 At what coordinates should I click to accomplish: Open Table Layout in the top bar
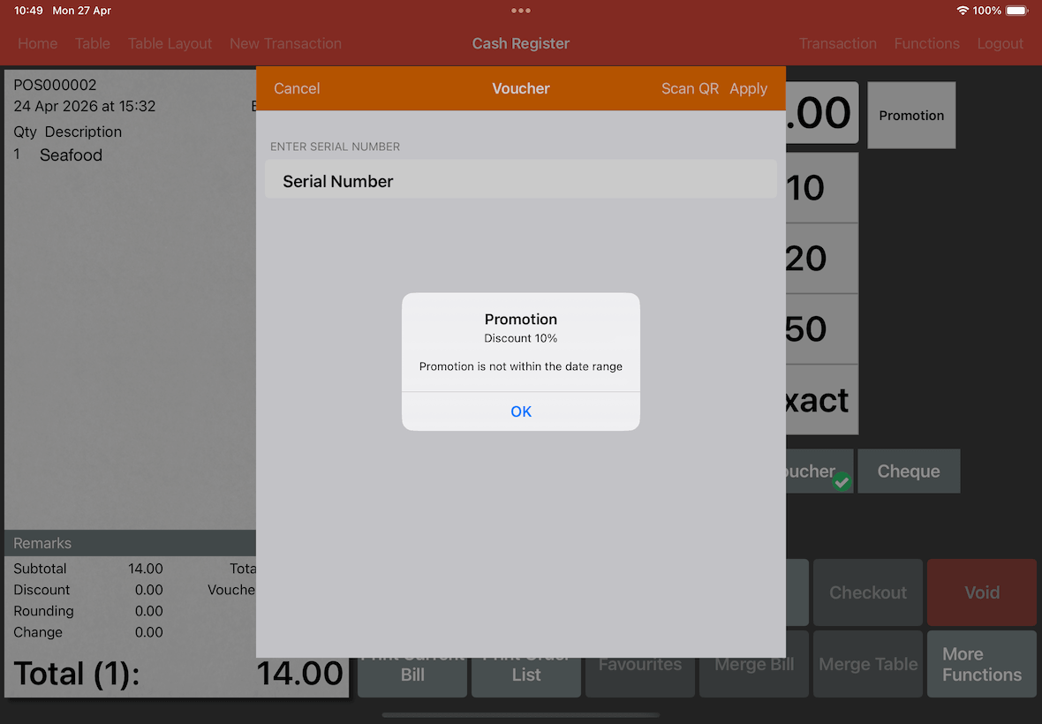click(170, 43)
